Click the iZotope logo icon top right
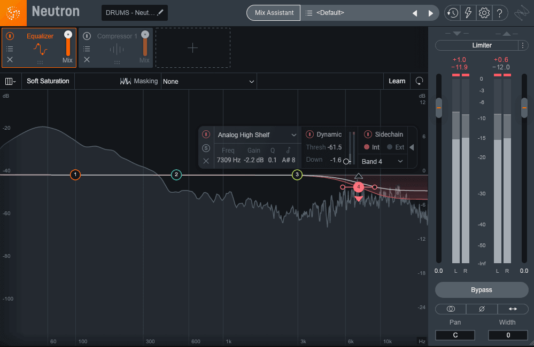Viewport: 534px width, 347px height. (x=521, y=13)
